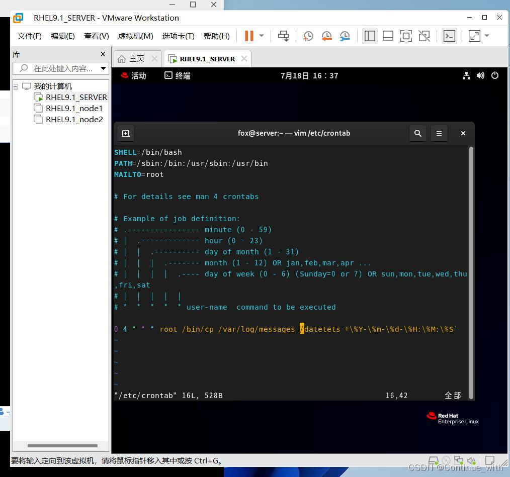This screenshot has height=477, width=510.
Task: Collapse the 我的计算机 tree node
Action: 16,86
